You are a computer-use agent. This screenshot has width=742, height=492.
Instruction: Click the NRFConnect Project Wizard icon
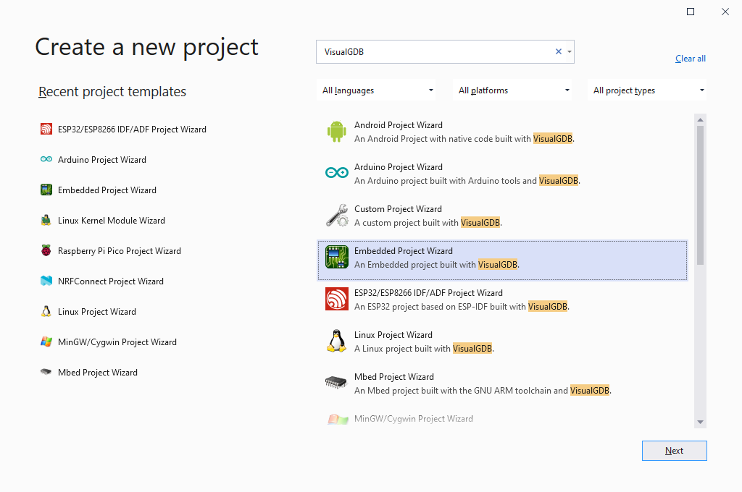click(46, 281)
